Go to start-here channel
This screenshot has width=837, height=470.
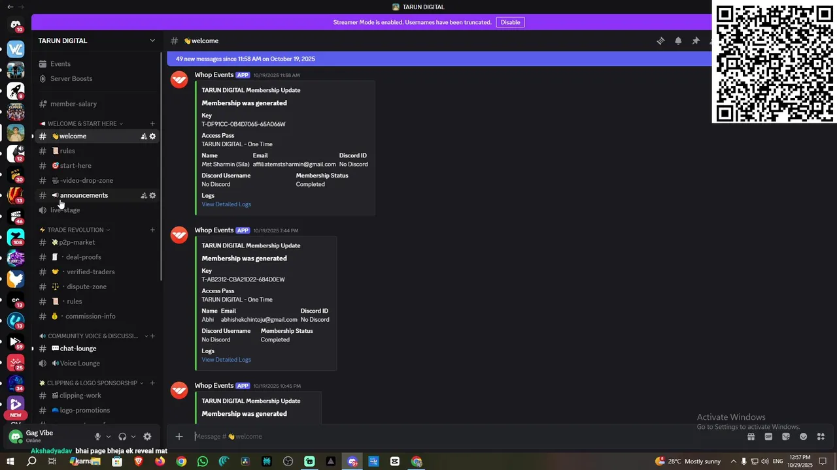point(97,166)
